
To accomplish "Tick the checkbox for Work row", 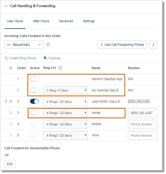I will (11, 135).
